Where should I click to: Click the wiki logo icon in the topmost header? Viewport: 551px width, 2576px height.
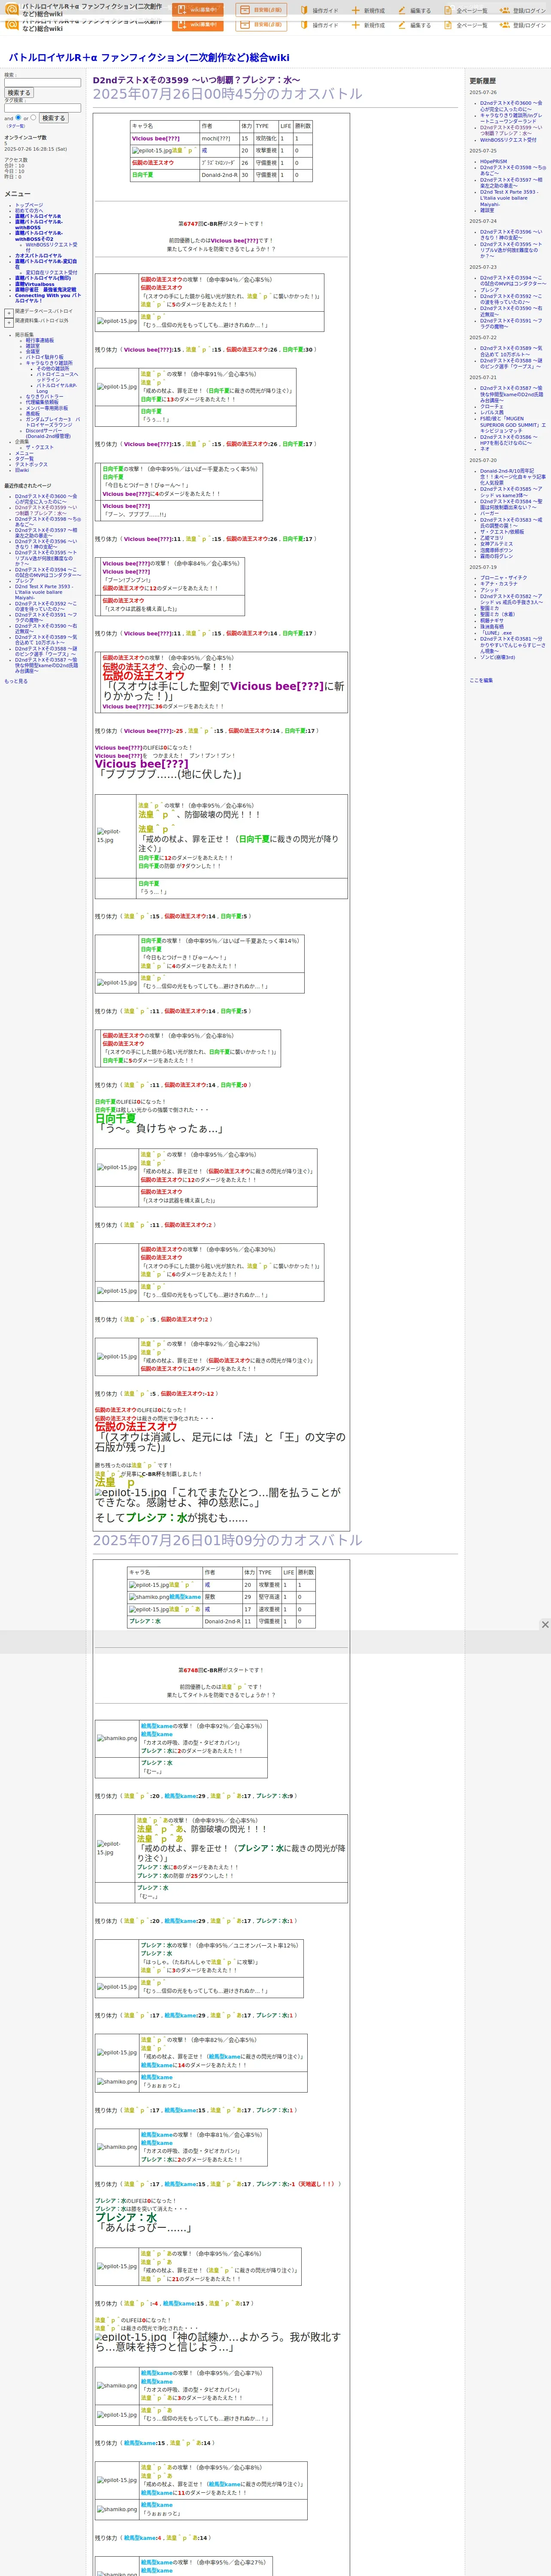click(12, 9)
